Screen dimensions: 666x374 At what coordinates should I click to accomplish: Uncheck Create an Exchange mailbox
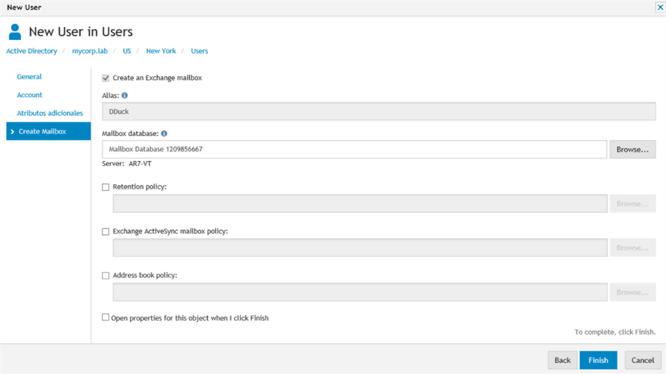coord(106,78)
